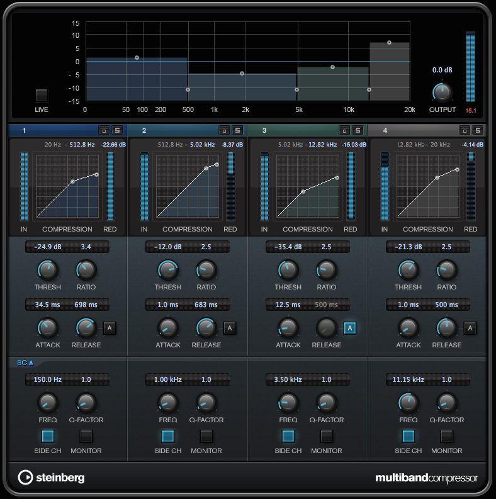Image resolution: width=496 pixels, height=499 pixels.
Task: Toggle SIDE CH for band 4
Action: click(x=409, y=436)
